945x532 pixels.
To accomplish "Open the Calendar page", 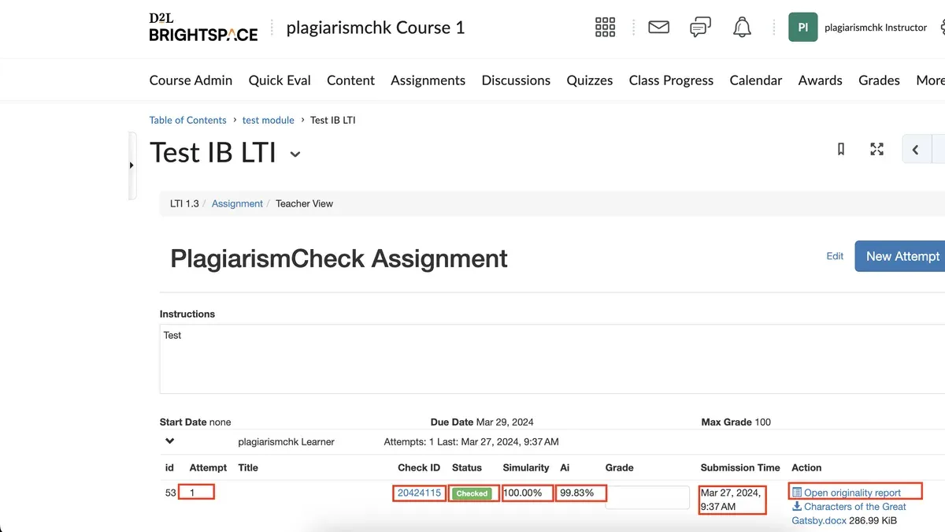I will (756, 80).
